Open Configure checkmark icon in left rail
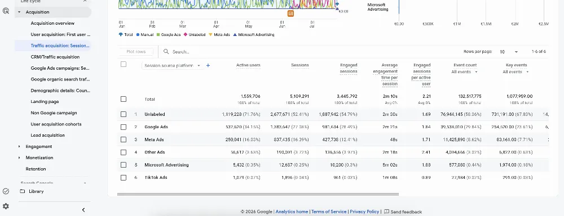This screenshot has width=564, height=216. click(x=6, y=191)
